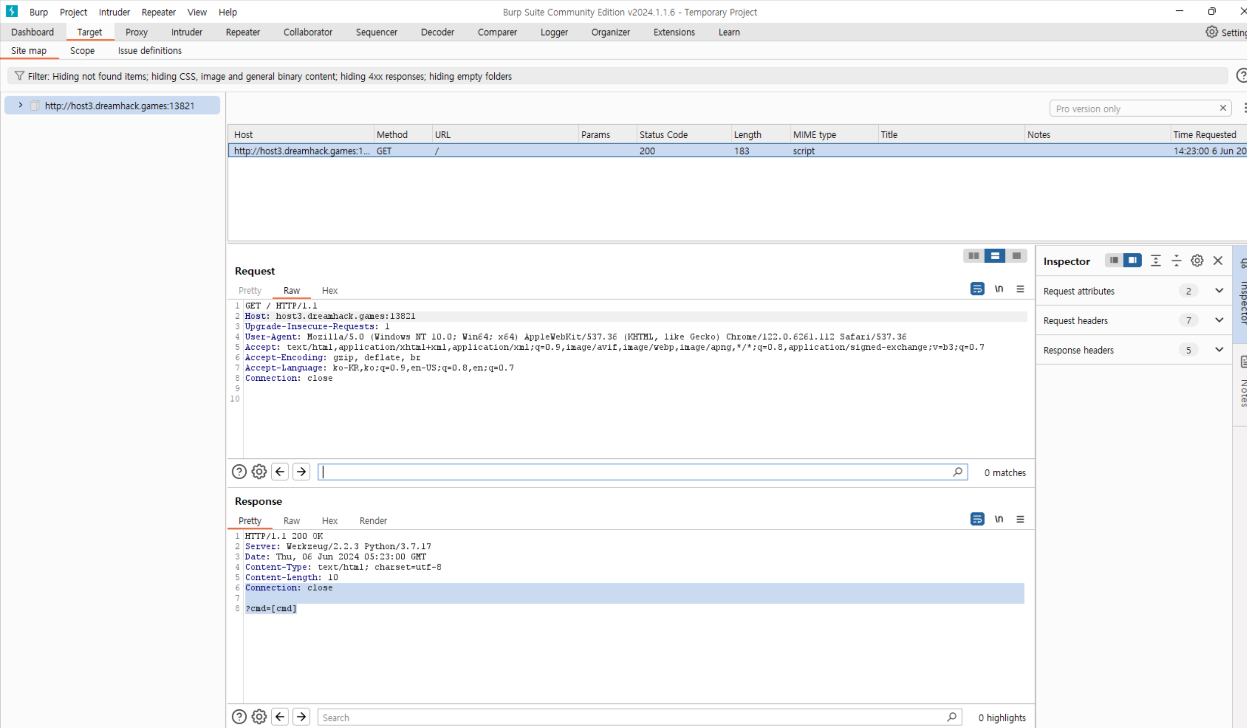Viewport: 1247px width, 728px height.
Task: Expand the Request attributes section
Action: click(x=1219, y=291)
